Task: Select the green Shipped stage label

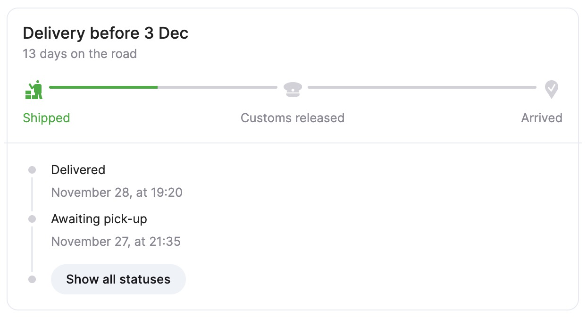Action: (46, 118)
